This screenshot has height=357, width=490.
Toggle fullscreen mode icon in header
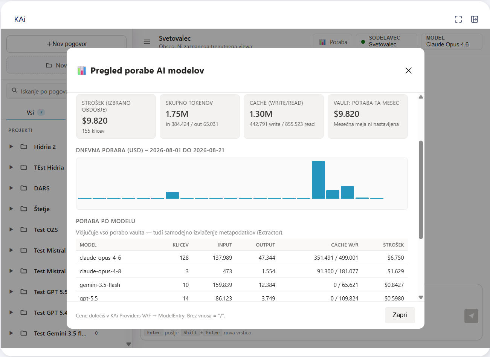point(458,19)
